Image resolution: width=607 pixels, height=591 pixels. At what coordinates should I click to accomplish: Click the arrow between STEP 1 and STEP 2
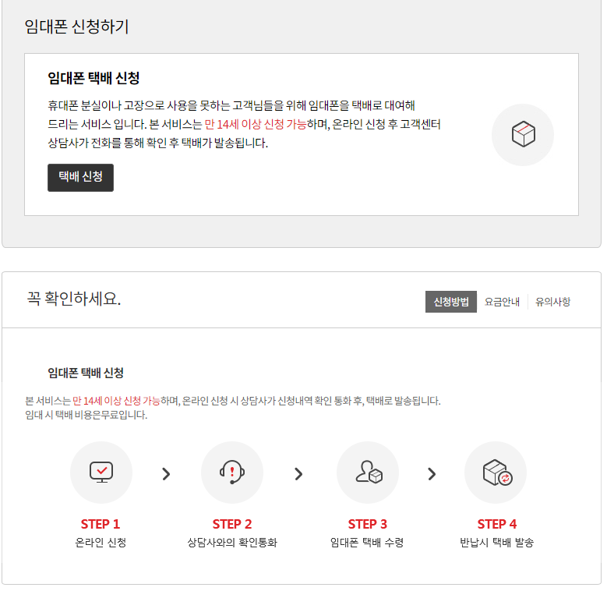(x=166, y=473)
